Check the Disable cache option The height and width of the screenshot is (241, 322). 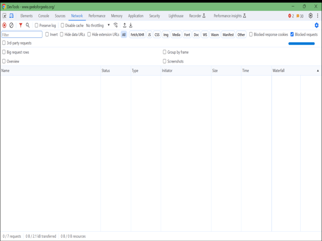pos(63,25)
